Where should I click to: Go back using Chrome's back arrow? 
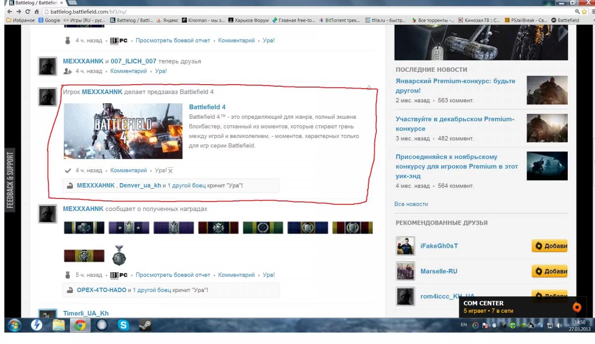[9, 12]
